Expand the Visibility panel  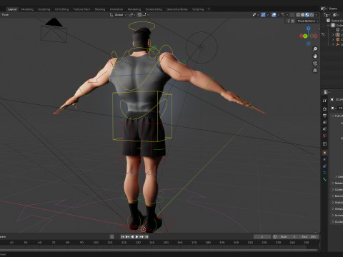(x=337, y=202)
